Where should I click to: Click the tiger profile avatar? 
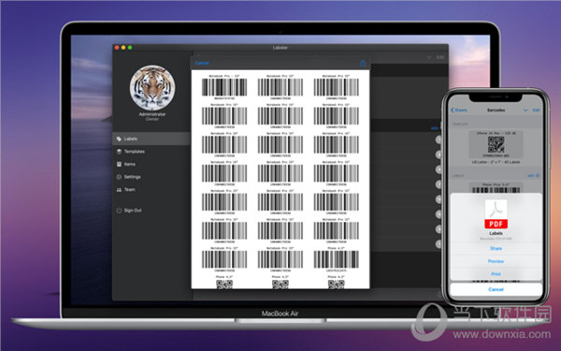pyautogui.click(x=152, y=88)
